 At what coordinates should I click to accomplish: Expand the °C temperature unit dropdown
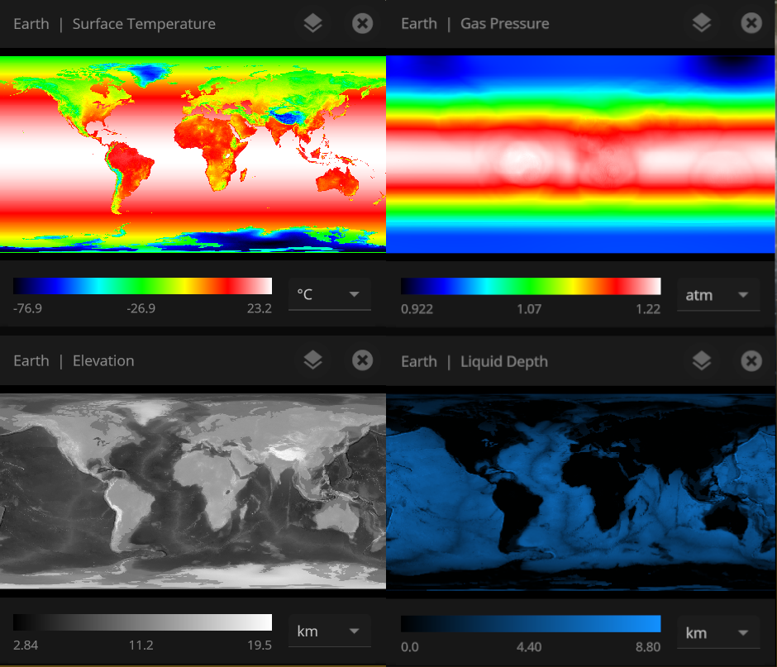330,294
